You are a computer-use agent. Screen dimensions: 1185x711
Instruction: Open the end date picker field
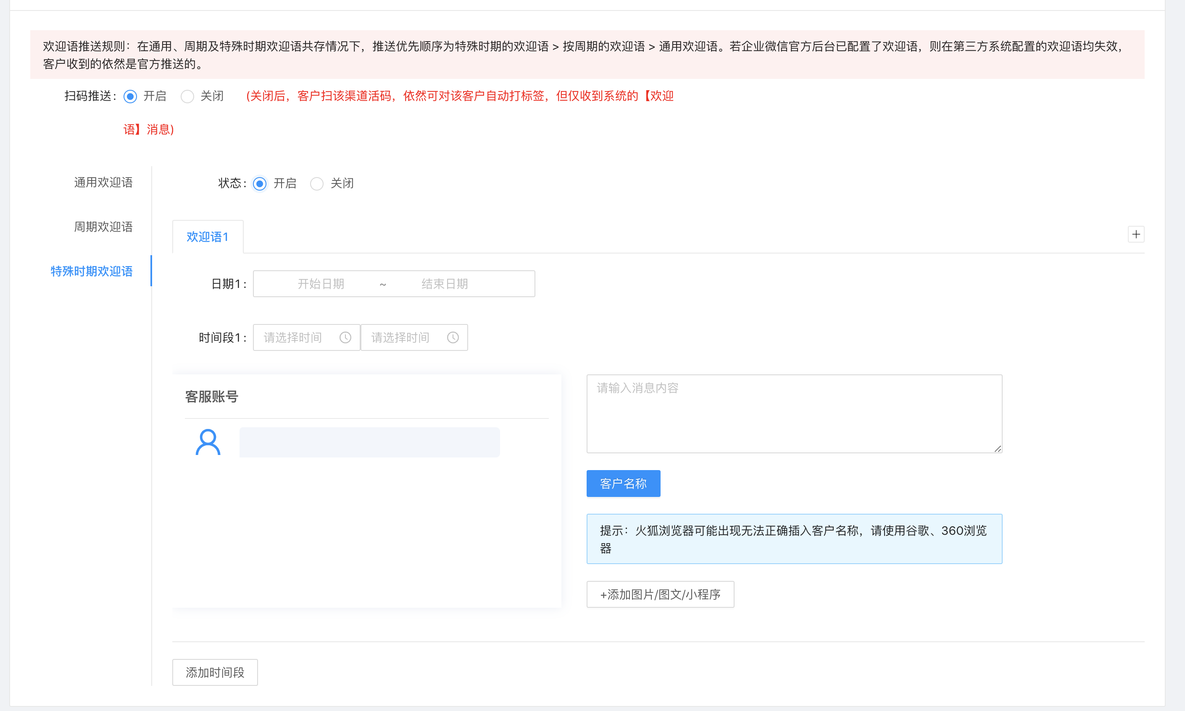pos(445,284)
